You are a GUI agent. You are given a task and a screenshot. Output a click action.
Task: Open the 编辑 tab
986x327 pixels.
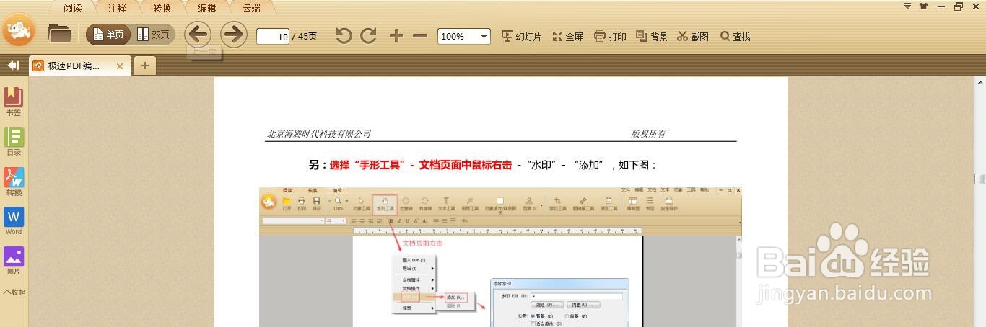(x=206, y=8)
